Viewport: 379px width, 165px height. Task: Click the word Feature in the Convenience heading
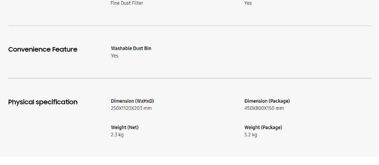click(x=65, y=50)
